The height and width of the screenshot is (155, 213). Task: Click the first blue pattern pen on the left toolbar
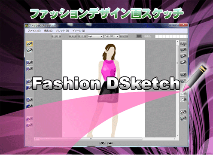click(x=30, y=62)
